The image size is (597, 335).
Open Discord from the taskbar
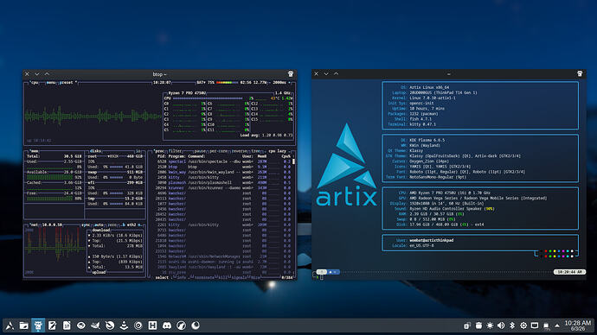(x=167, y=326)
